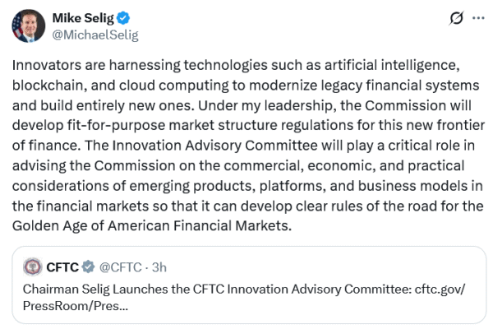
Task: Click the CFTC seal avatar icon
Action: coord(33,266)
